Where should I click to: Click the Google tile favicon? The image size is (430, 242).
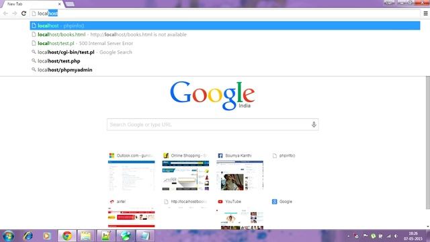click(x=274, y=202)
